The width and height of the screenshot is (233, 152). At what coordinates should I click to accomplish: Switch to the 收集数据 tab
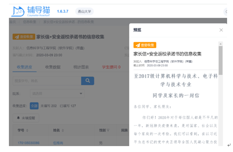53,67
